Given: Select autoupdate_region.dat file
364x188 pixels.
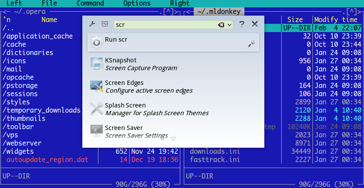Looking at the screenshot, I should 47,160.
